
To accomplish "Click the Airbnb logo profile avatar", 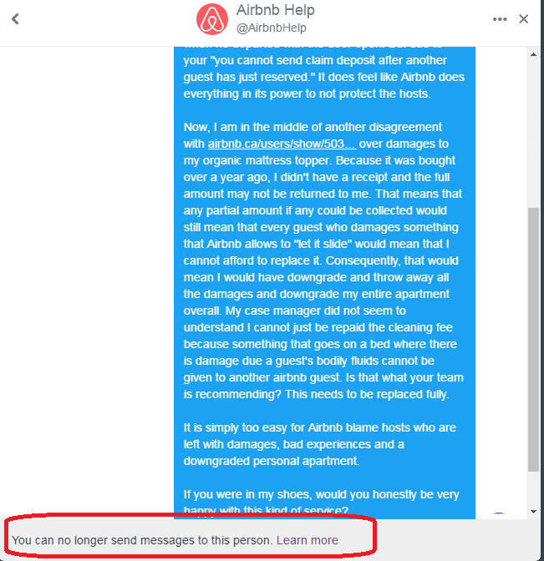I will pos(212,19).
